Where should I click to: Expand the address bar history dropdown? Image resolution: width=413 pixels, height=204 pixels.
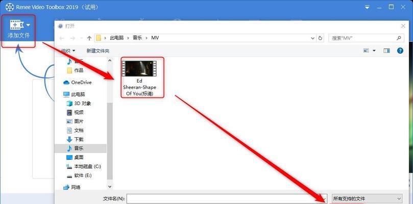coord(312,38)
